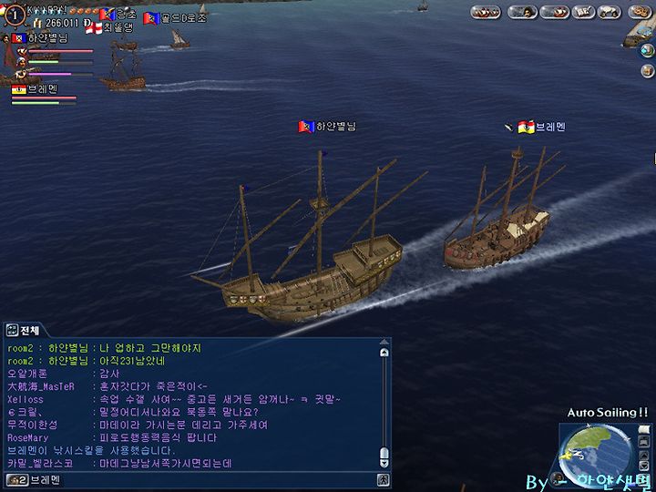Open the settings gears button
Image resolution: width=656 pixels, height=492 pixels.
pos(641,12)
